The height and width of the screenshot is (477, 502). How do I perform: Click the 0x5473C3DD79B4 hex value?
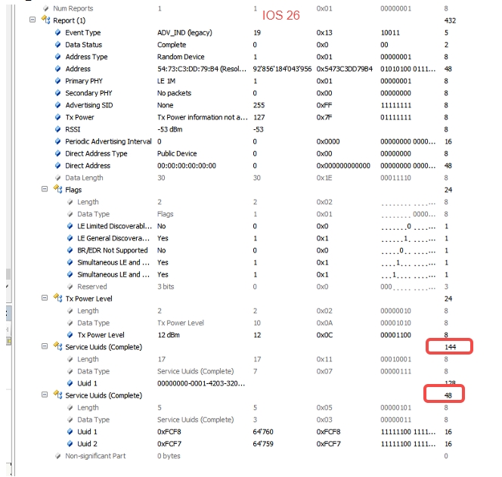pos(345,69)
